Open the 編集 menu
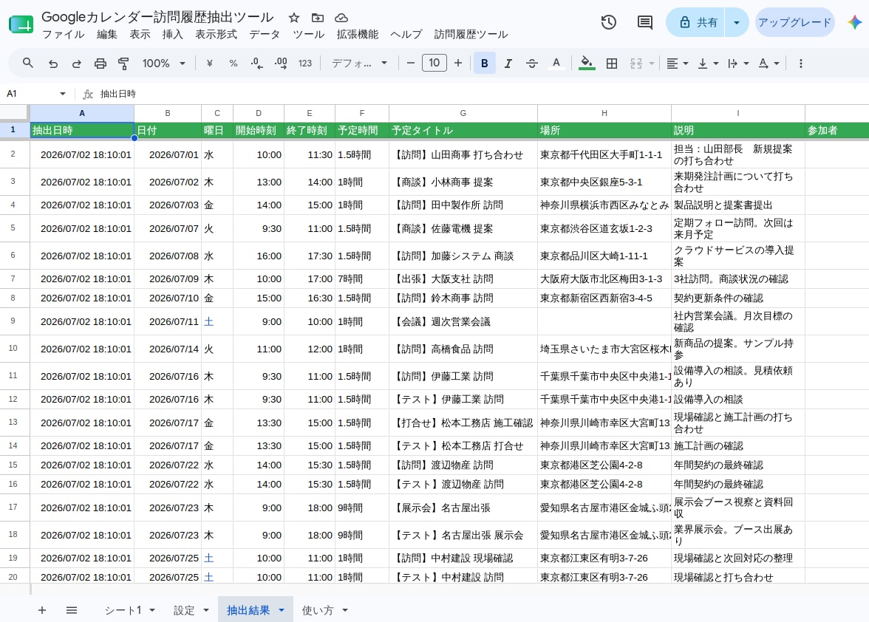869x622 pixels. (107, 34)
